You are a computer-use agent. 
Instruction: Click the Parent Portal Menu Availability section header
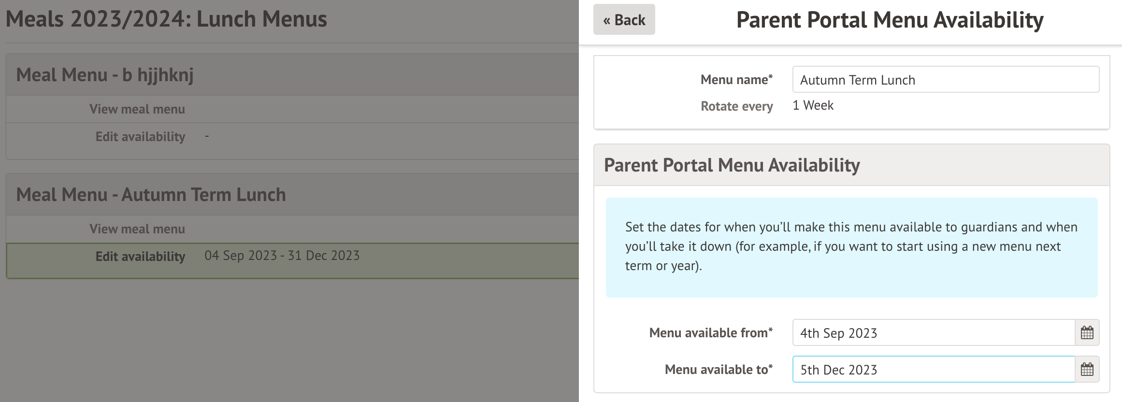click(732, 165)
